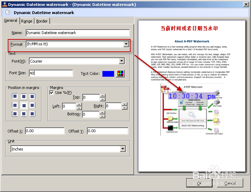
Task: Select bottom-right margin position button
Action: tap(32, 114)
